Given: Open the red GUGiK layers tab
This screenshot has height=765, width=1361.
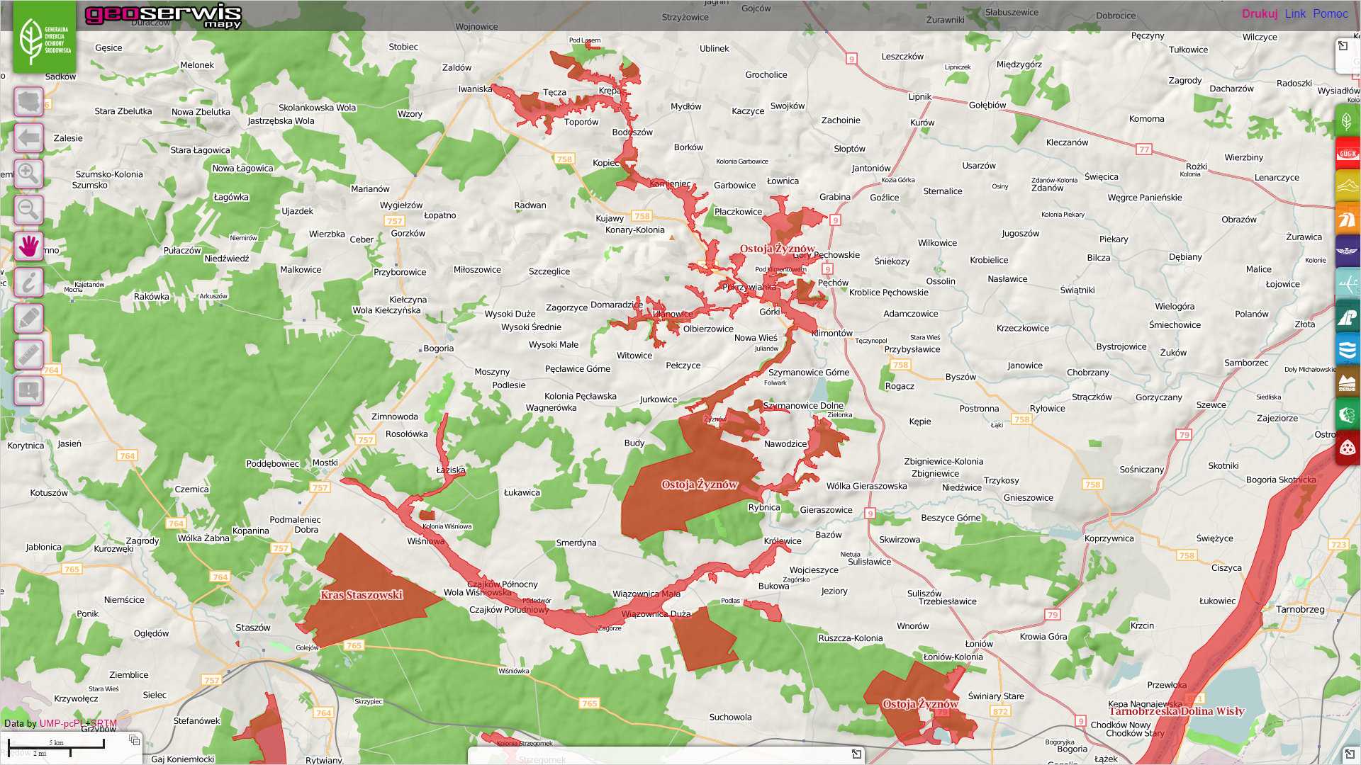Looking at the screenshot, I should [x=1348, y=154].
